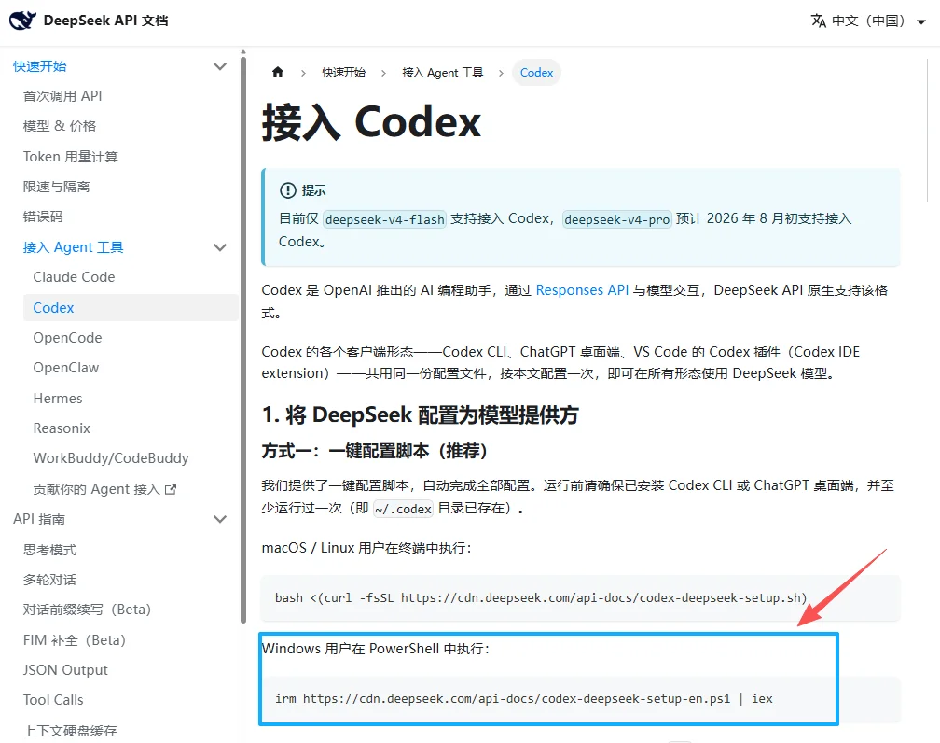The height and width of the screenshot is (743, 940).
Task: Open the 中文（中国）language dropdown
Action: [x=869, y=21]
